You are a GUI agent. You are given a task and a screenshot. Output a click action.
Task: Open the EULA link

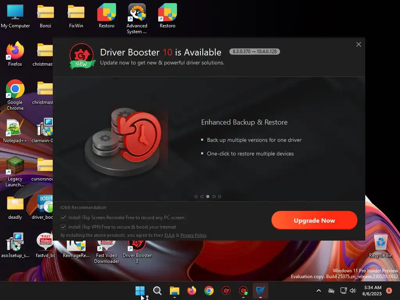pyautogui.click(x=170, y=235)
